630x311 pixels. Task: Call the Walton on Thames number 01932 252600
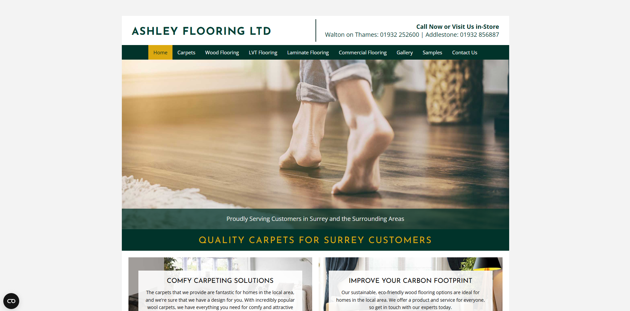coord(400,35)
